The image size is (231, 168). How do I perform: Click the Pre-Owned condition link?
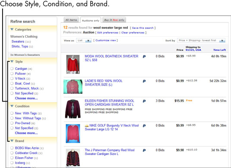click(22, 123)
